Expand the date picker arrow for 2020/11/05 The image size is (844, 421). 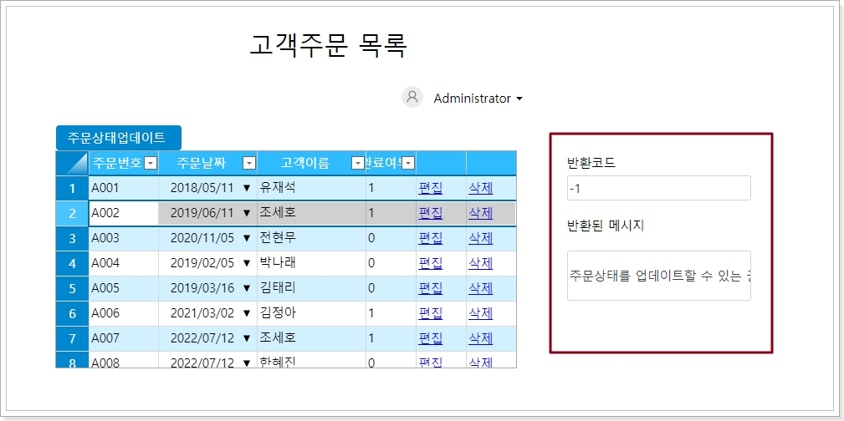(x=247, y=238)
